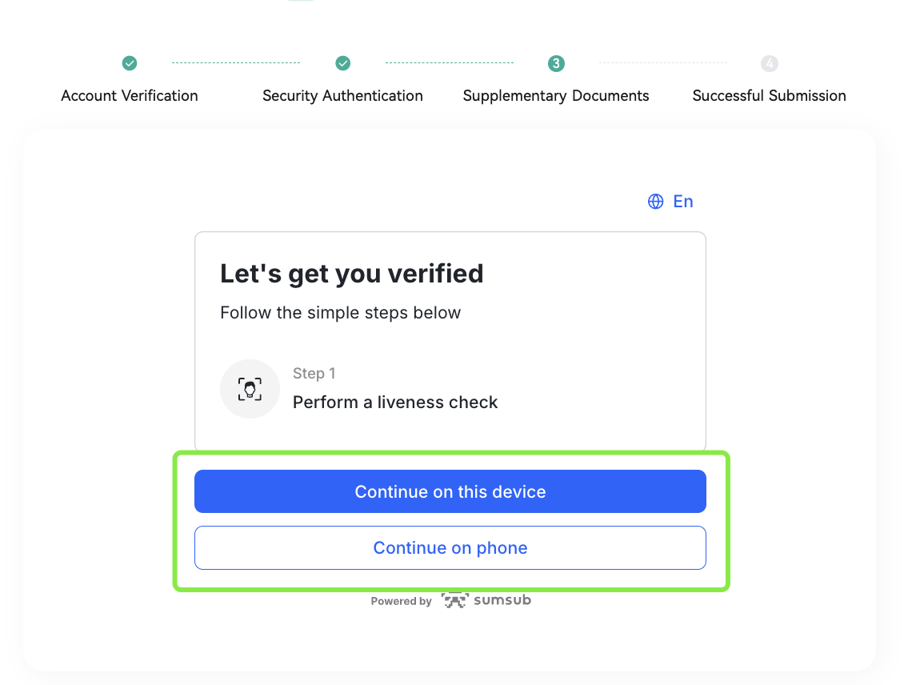904x685 pixels.
Task: Select the Account Verification step label
Action: [x=130, y=96]
